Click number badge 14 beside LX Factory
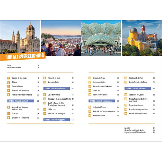Screen dimensions: 162x162 tap(45, 109)
